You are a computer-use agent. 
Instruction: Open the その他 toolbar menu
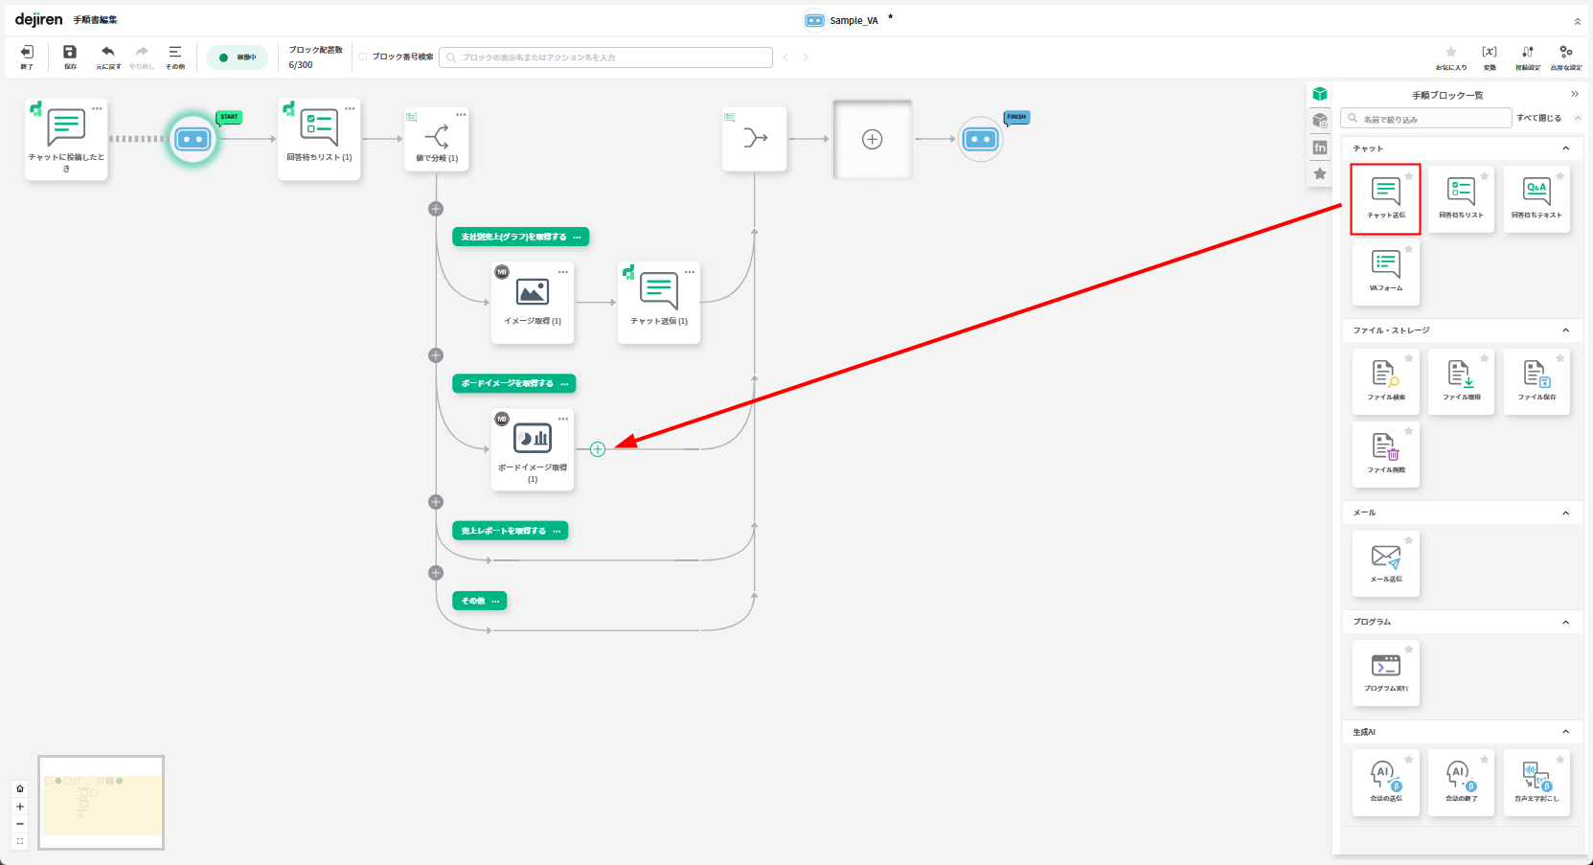[175, 57]
